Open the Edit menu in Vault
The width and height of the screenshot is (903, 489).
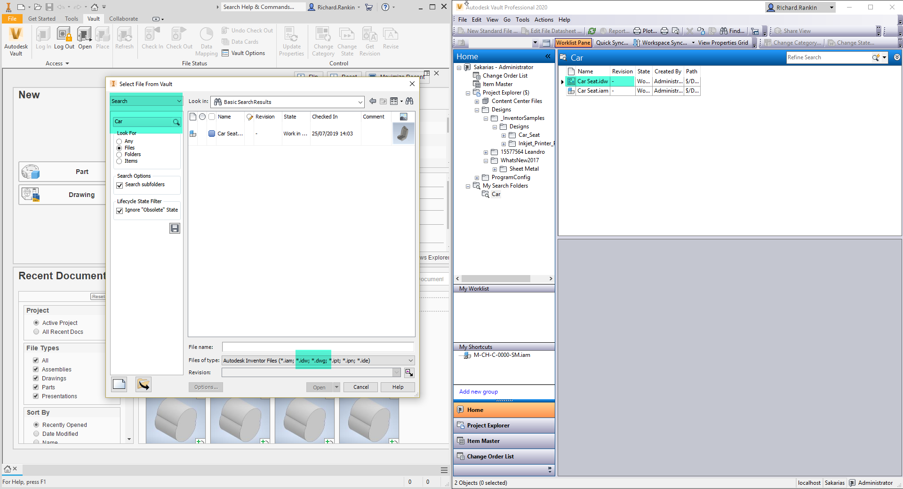click(477, 20)
